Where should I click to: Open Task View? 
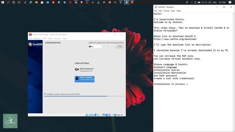coord(19,2)
